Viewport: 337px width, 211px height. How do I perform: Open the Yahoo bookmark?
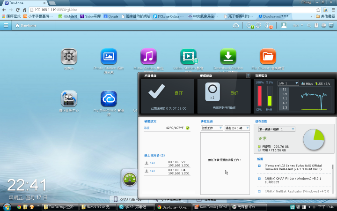(90, 16)
